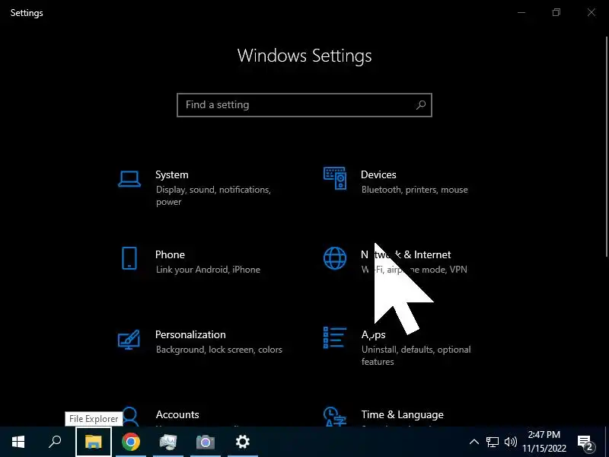The height and width of the screenshot is (457, 609).
Task: Open the network status tray icon
Action: coord(492,442)
